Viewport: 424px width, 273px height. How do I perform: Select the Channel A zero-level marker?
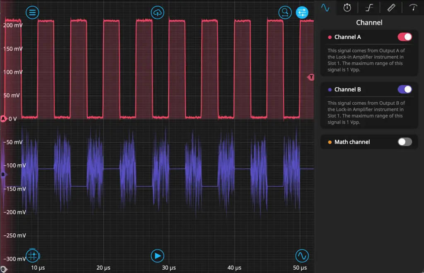tap(3, 119)
